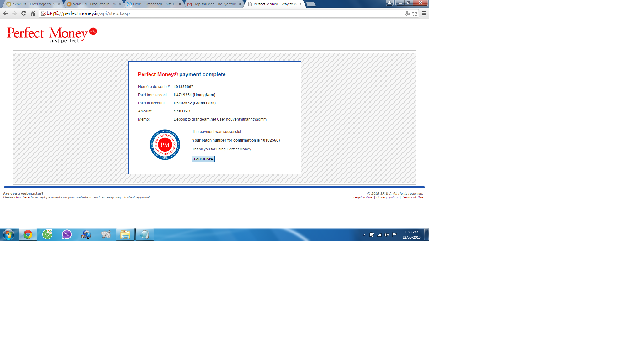Show hidden system tray icons arrow
Viewport: 643px width, 361px height.
(364, 235)
